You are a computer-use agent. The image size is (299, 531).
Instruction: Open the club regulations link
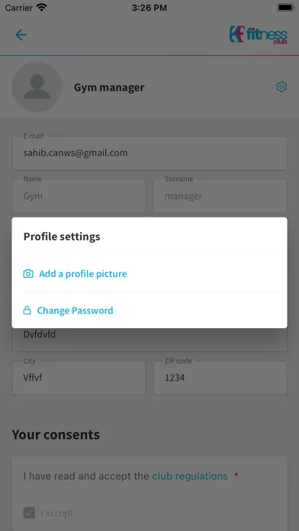[x=190, y=476]
